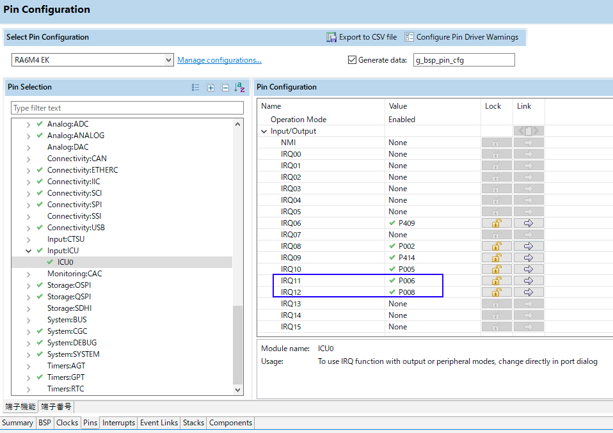
Task: Expand the Connectivity:SCI tree node
Action: click(29, 193)
